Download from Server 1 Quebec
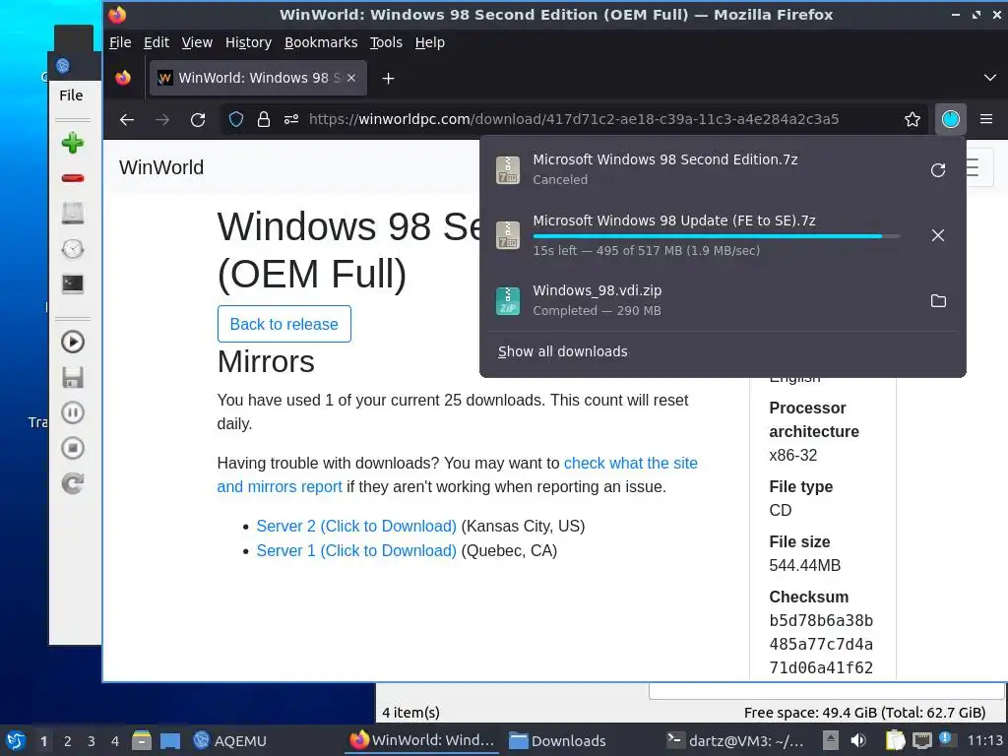The width and height of the screenshot is (1008, 756). click(x=356, y=551)
